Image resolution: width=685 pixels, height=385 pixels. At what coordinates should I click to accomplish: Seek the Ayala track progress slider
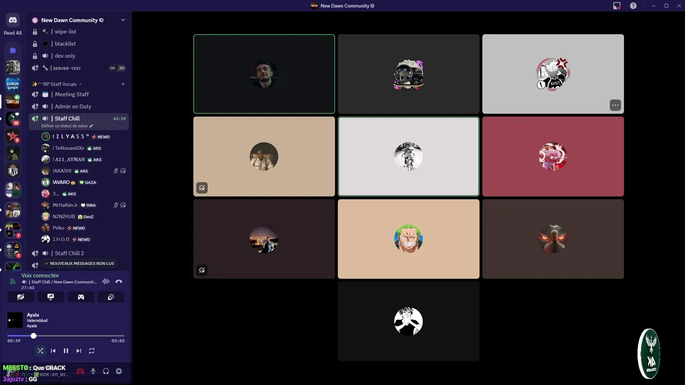66,336
